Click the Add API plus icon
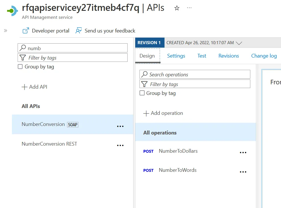This screenshot has width=281, height=208. (25, 87)
